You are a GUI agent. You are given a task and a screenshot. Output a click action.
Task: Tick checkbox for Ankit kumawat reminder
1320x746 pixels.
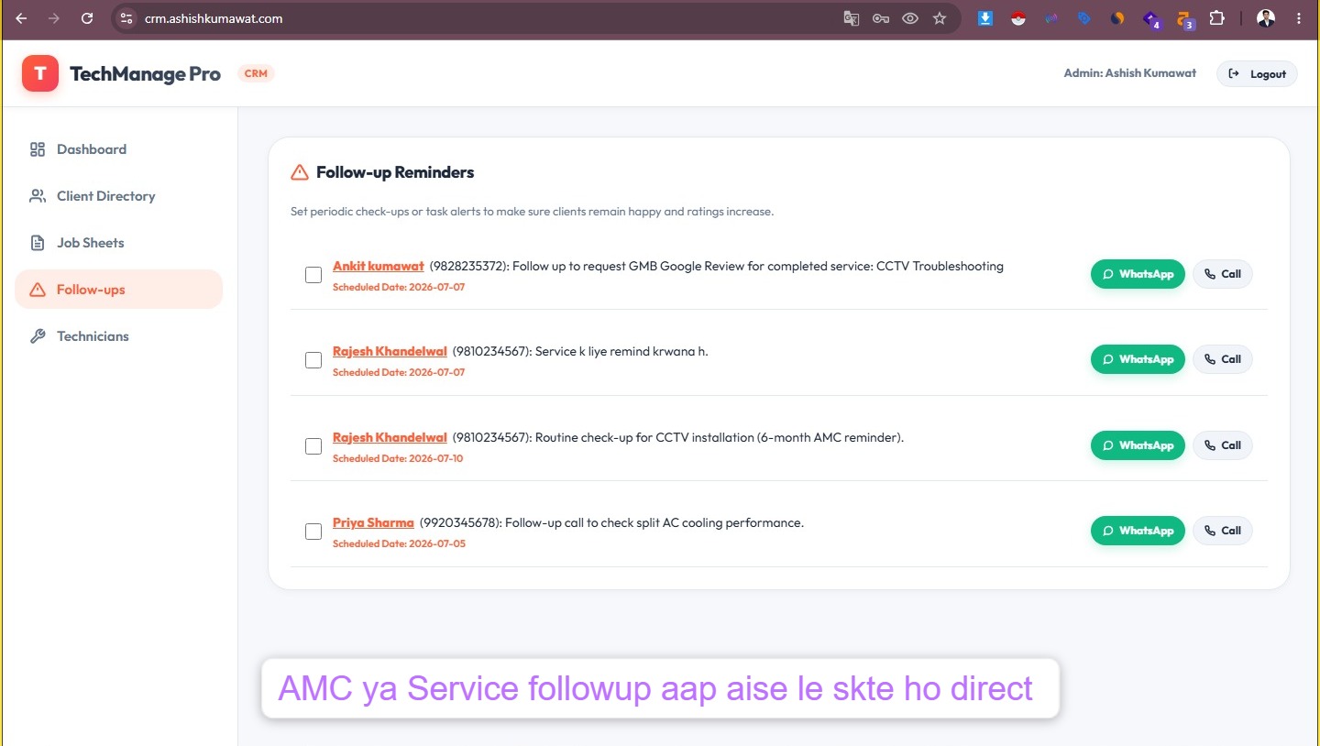313,275
